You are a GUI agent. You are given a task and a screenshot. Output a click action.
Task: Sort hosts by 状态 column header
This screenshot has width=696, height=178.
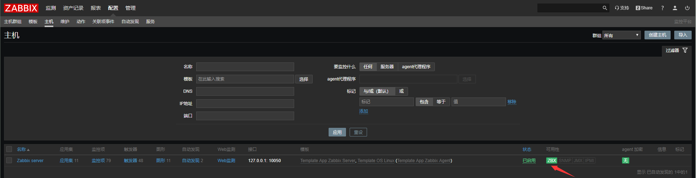pyautogui.click(x=527, y=149)
